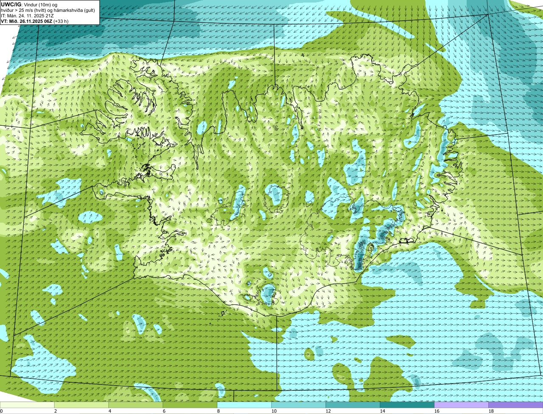Click the scale tick label "0"
This screenshot has width=543, height=414.
(x=1, y=411)
